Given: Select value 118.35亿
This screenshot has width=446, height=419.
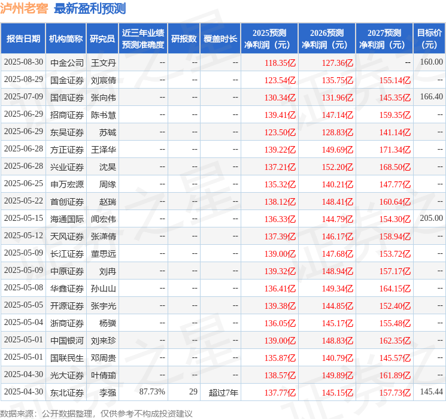Looking at the screenshot, I should click(x=280, y=63).
